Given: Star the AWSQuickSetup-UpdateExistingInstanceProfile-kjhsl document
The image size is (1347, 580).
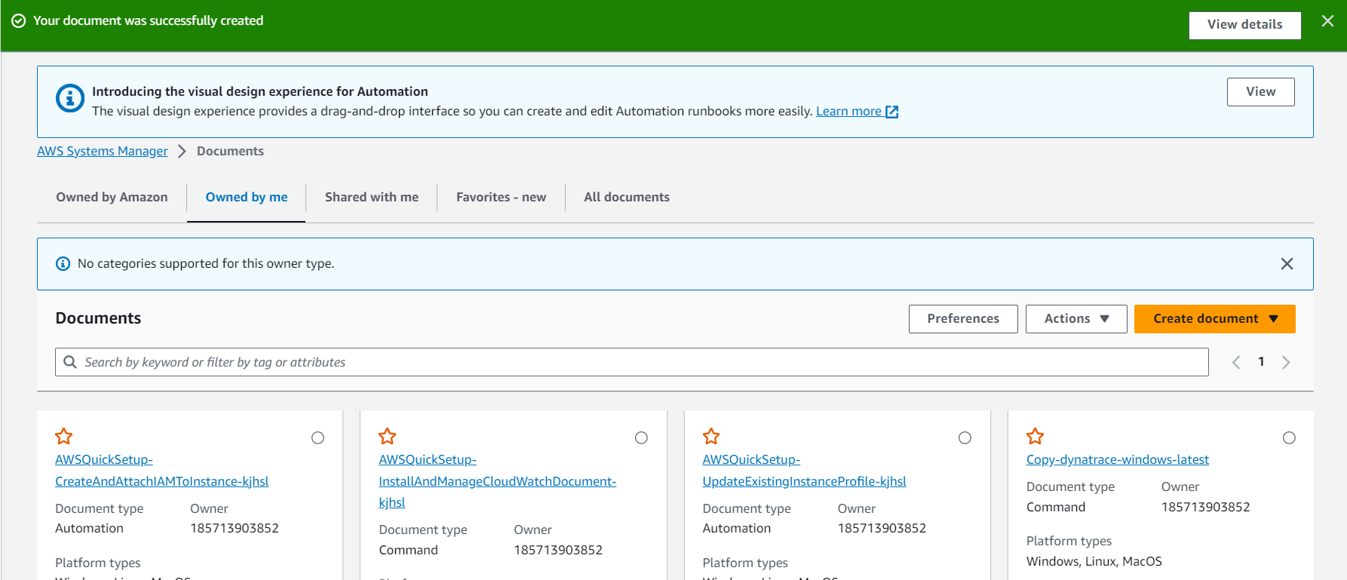Looking at the screenshot, I should (x=711, y=436).
